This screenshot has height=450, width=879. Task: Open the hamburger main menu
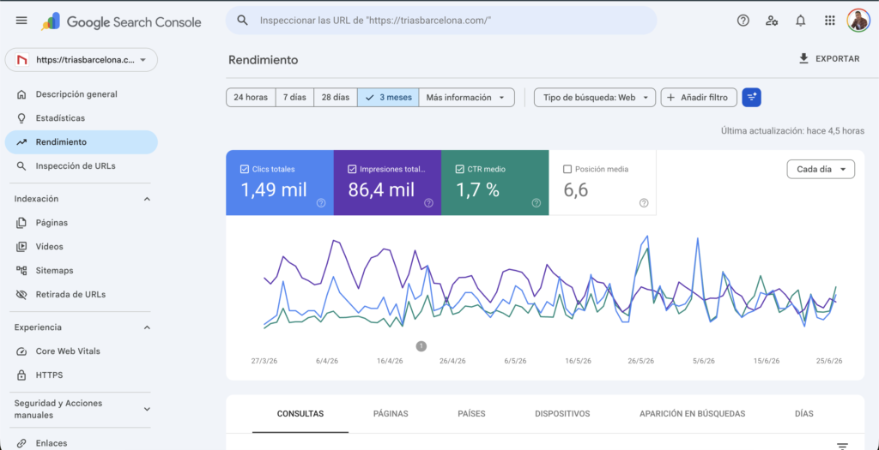(21, 21)
